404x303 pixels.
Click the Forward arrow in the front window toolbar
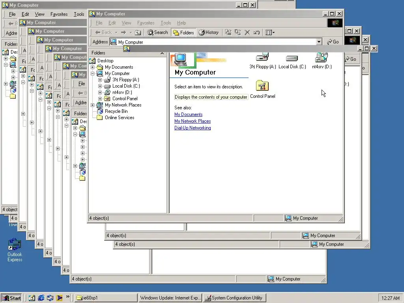tap(123, 32)
